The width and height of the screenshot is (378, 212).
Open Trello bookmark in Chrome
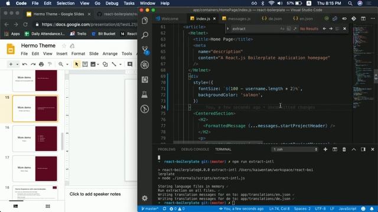click(79, 34)
